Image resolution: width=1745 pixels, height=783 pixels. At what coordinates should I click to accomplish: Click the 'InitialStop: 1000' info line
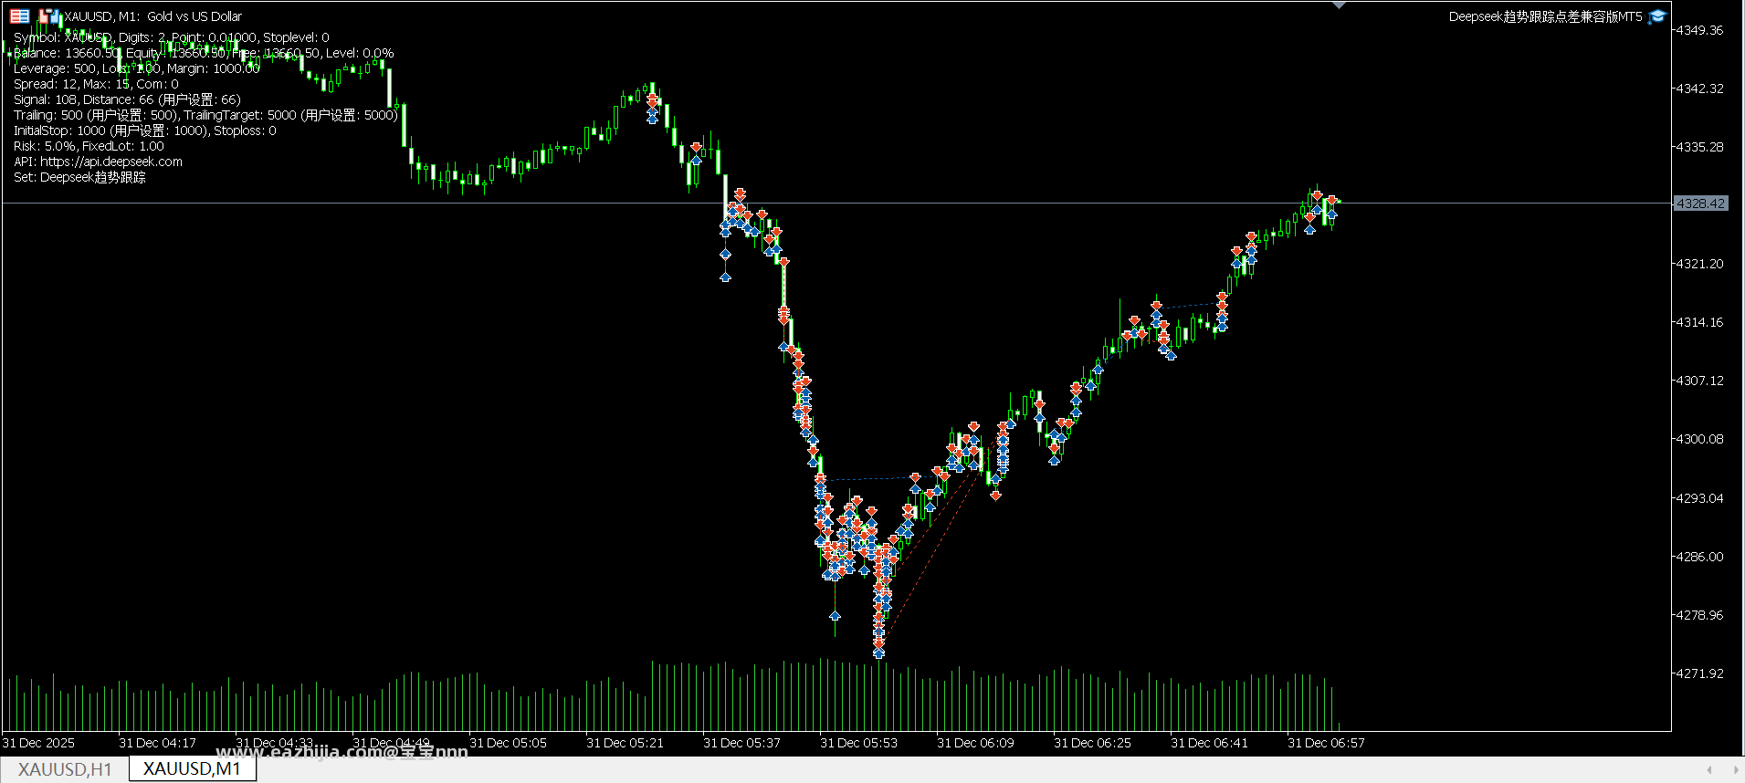144,130
